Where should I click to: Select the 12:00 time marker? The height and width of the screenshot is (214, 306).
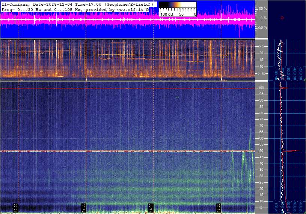click(x=83, y=207)
